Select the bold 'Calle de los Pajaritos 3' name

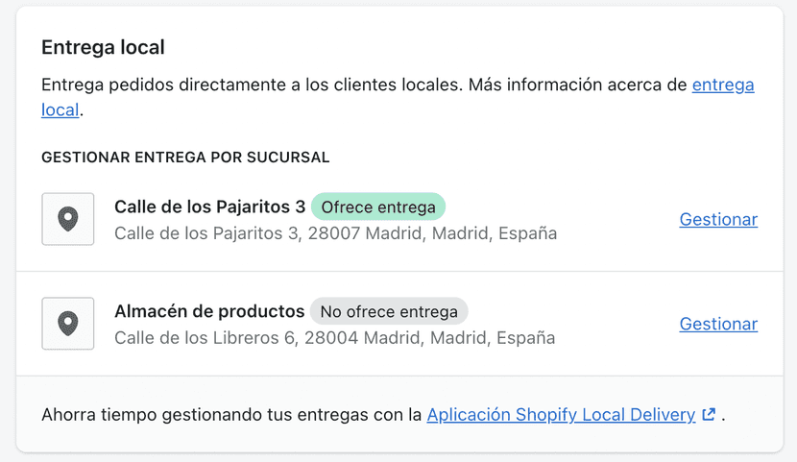coord(209,207)
